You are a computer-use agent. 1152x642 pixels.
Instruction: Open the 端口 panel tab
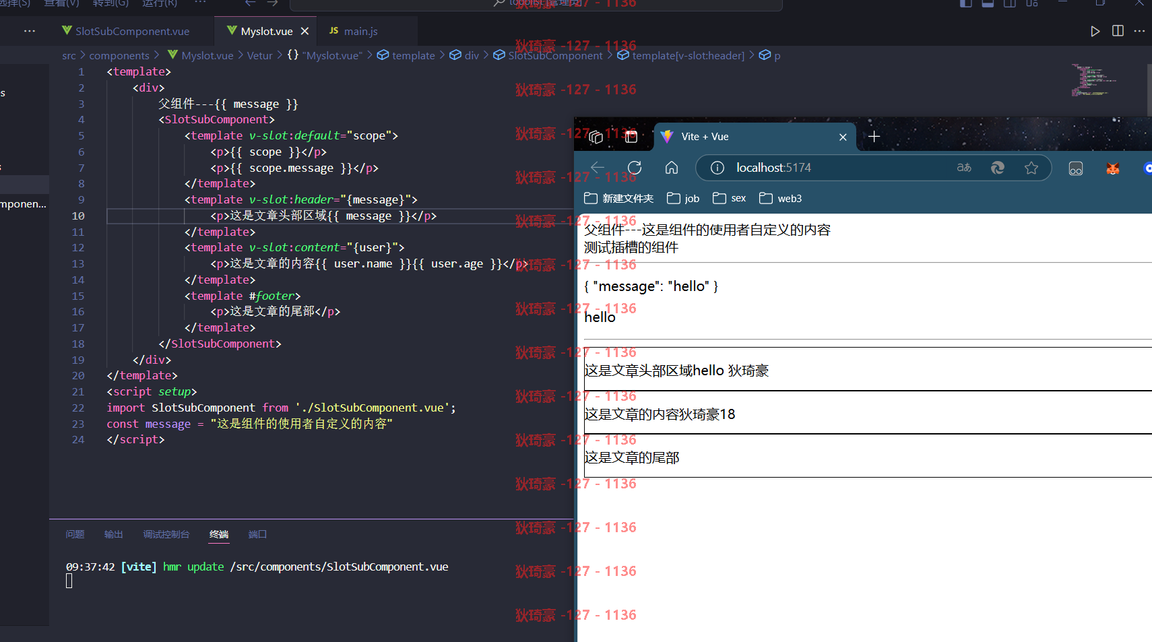pos(257,534)
